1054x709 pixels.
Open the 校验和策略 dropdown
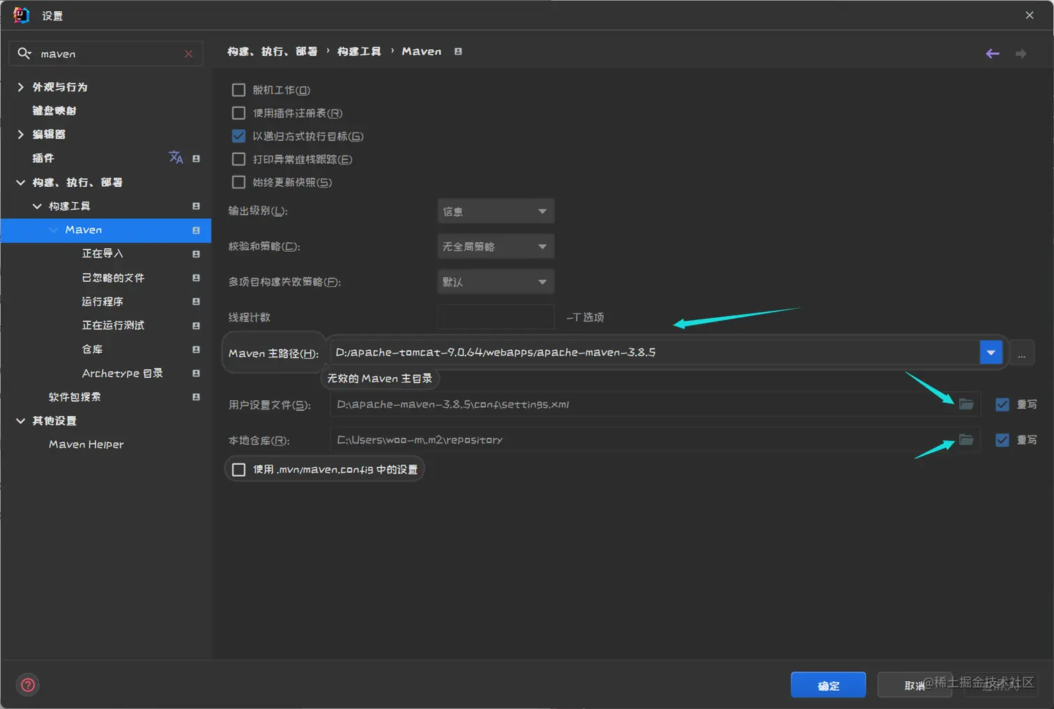pos(496,246)
